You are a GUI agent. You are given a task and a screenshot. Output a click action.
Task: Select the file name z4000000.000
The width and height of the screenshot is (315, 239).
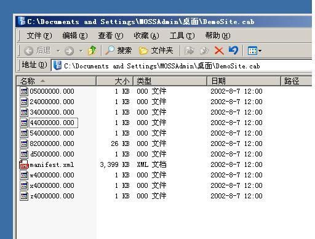coord(52,196)
